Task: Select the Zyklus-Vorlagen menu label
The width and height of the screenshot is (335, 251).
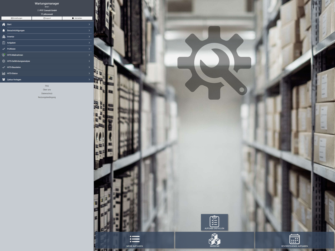Action: pos(14,80)
